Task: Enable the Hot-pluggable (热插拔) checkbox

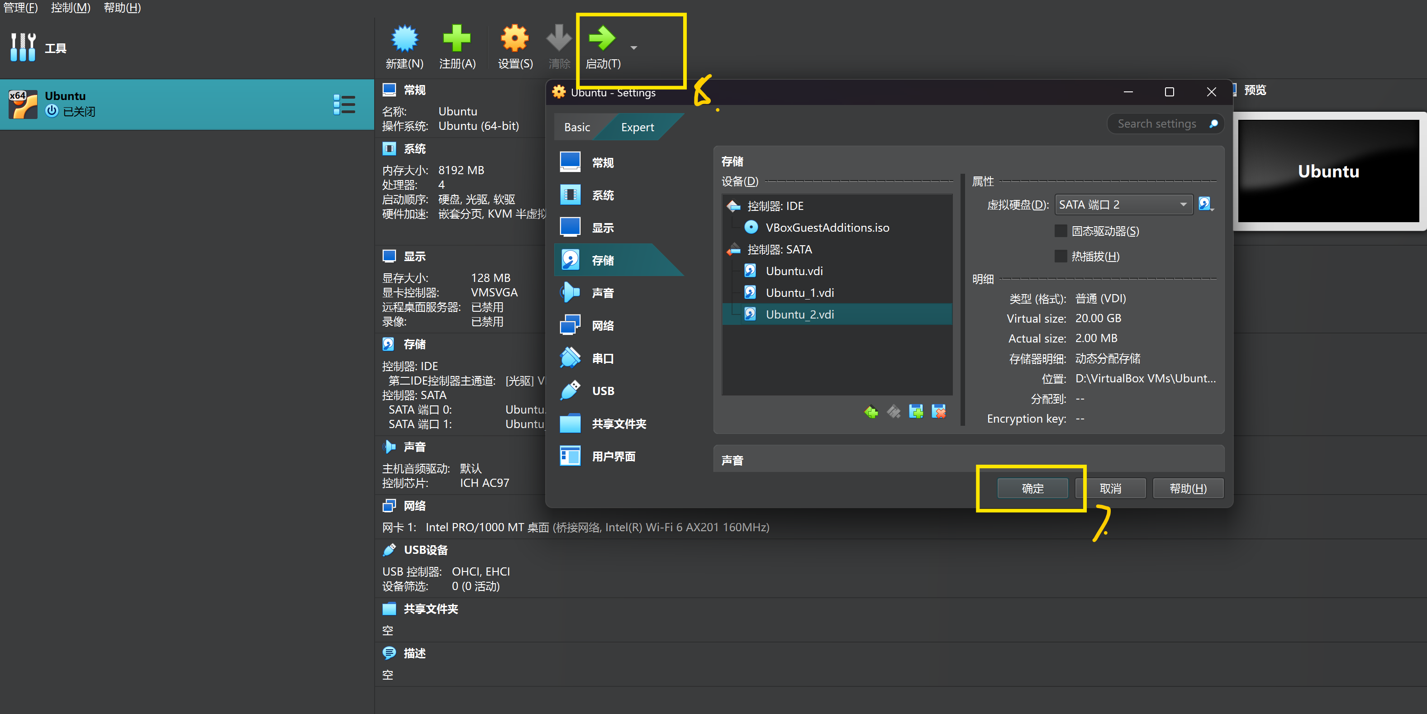Action: [1060, 256]
